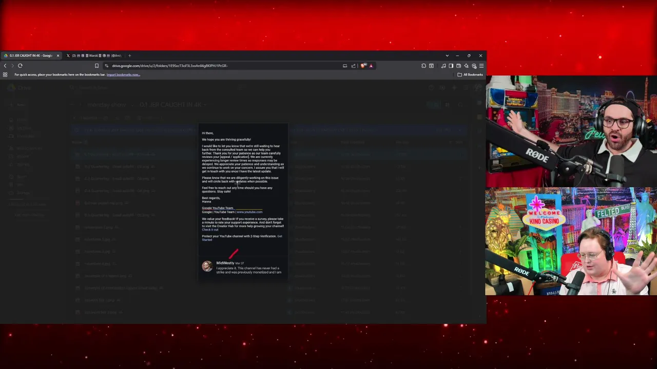Click the share icon in the address bar
Image resolution: width=657 pixels, height=369 pixels.
(353, 66)
